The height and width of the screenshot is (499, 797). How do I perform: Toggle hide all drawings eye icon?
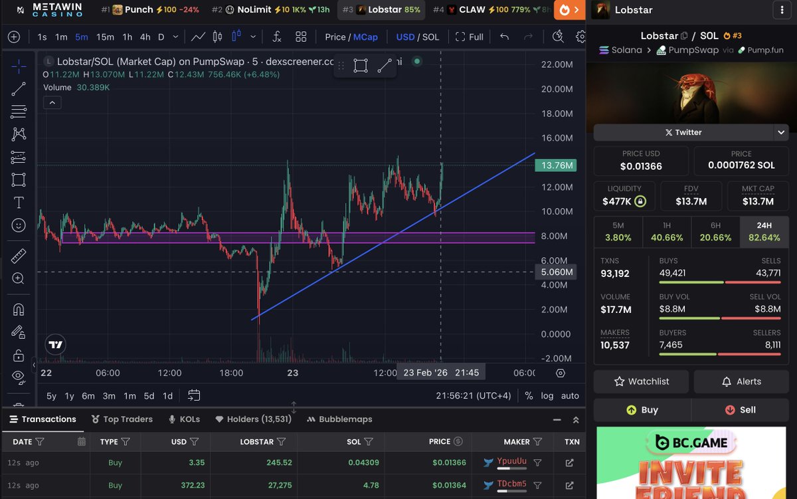pyautogui.click(x=19, y=377)
